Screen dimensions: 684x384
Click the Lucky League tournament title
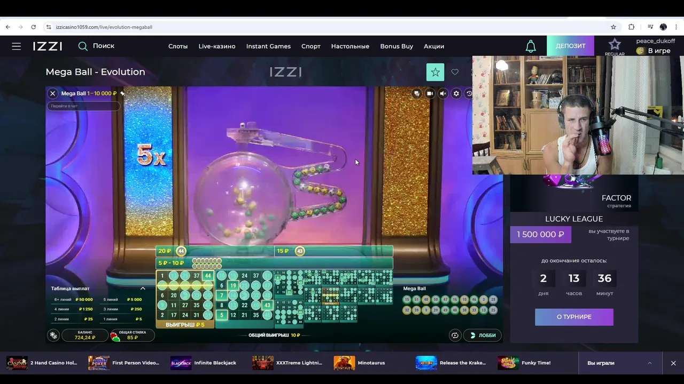point(574,219)
